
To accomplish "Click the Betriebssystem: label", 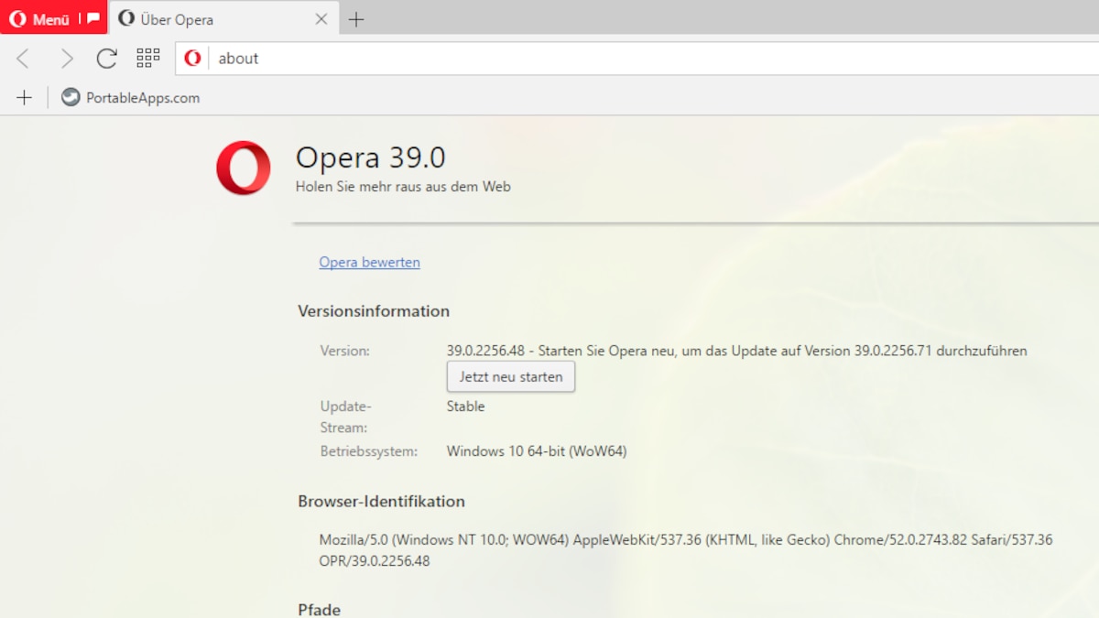I will 368,451.
